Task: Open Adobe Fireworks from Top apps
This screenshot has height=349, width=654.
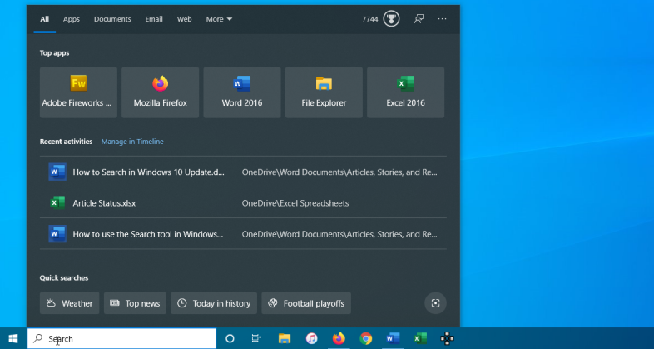Action: [x=78, y=92]
